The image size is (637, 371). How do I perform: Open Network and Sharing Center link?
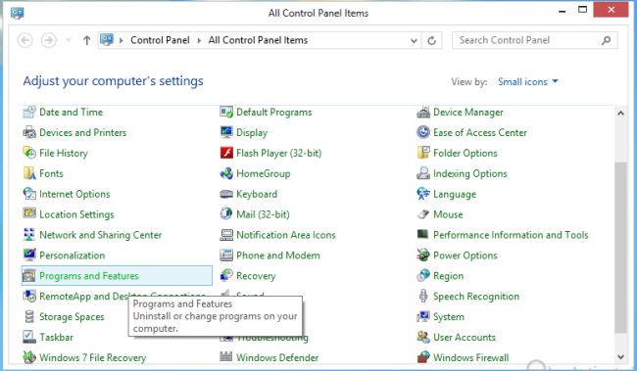(100, 235)
